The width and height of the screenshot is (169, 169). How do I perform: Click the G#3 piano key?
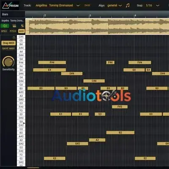(x=21, y=99)
